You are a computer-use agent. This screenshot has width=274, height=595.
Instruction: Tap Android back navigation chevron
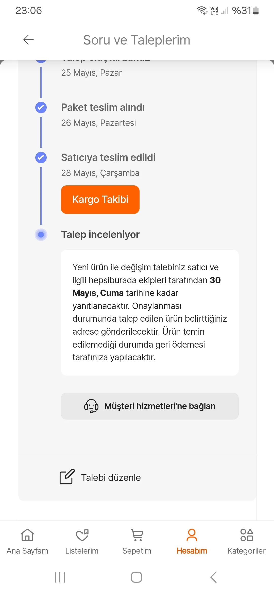[x=214, y=577]
